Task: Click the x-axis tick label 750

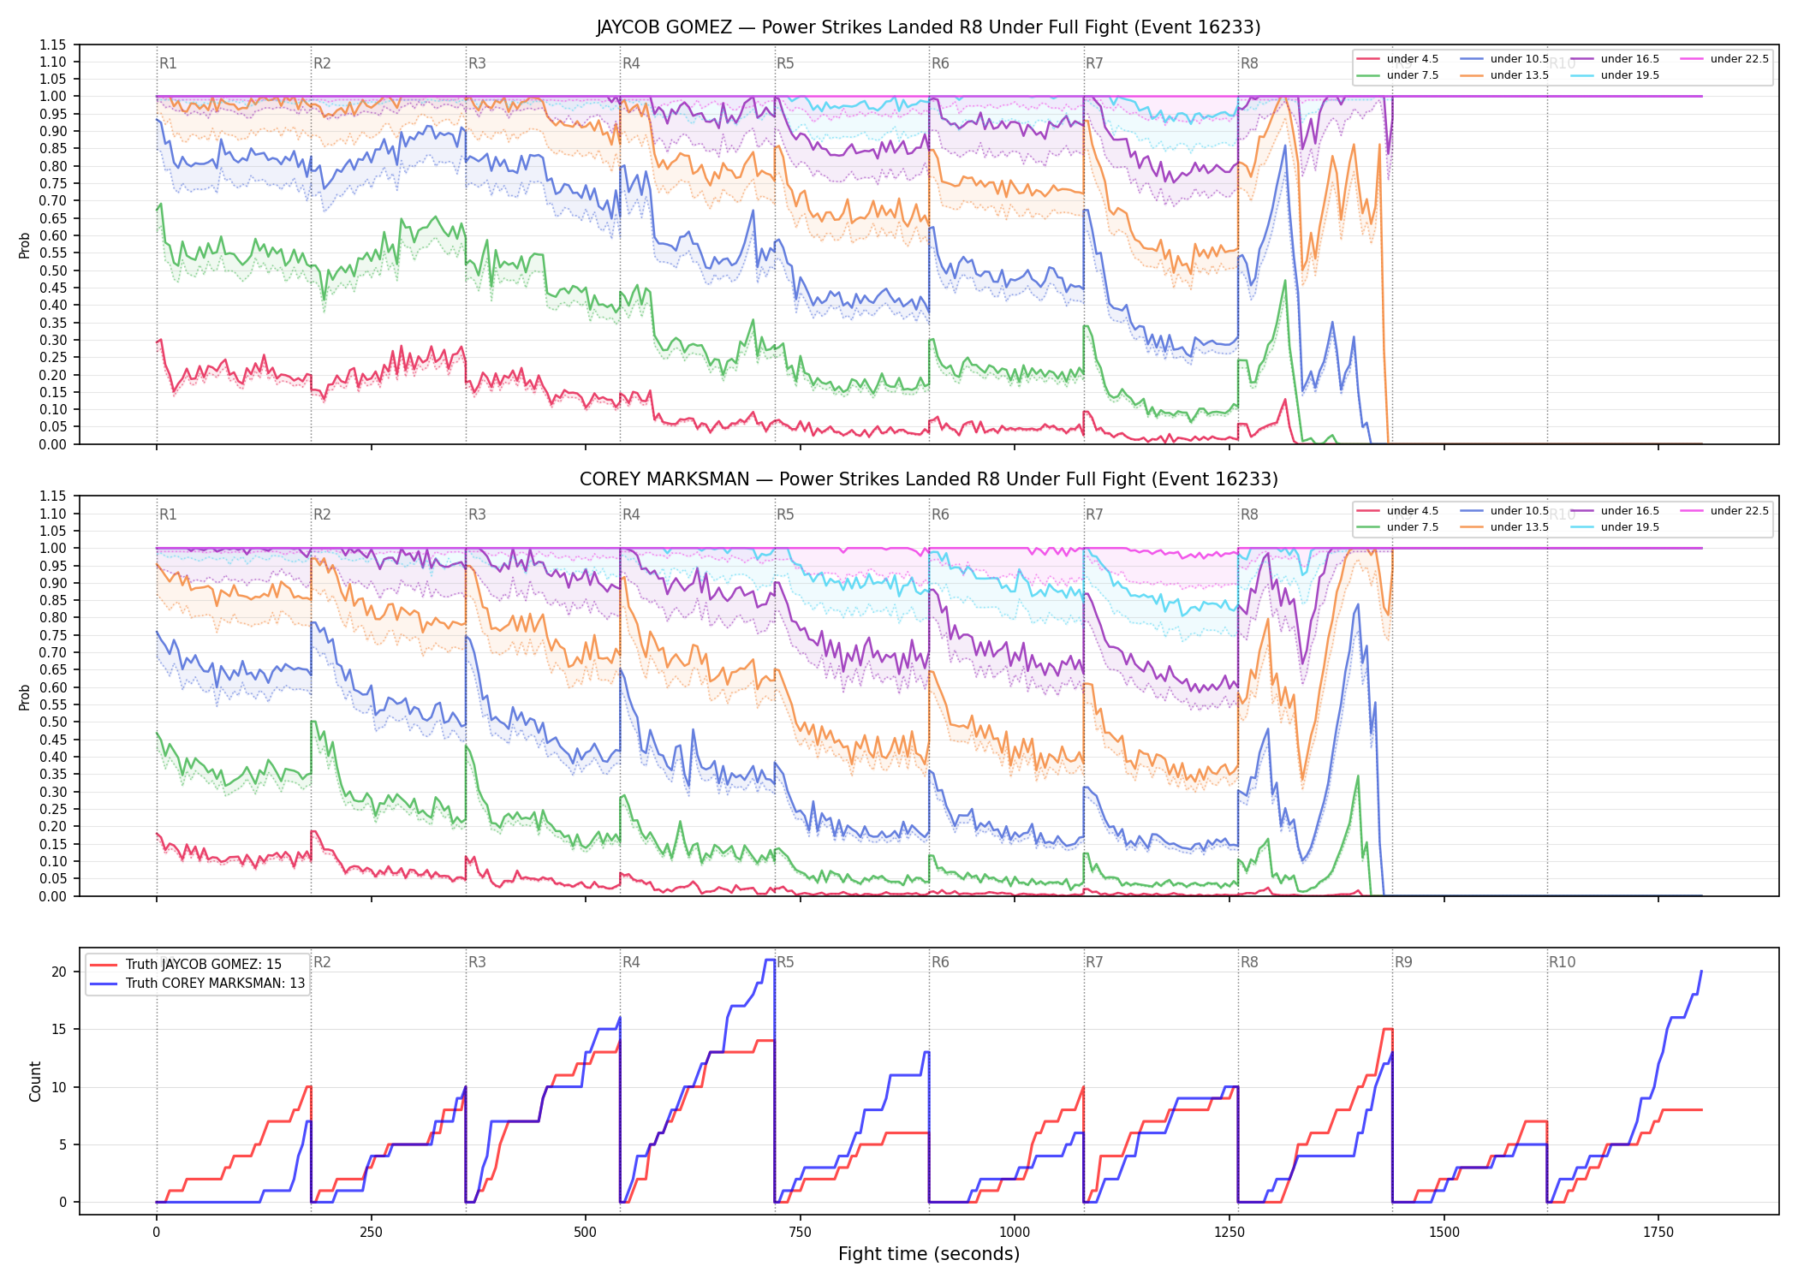Action: 801,1233
